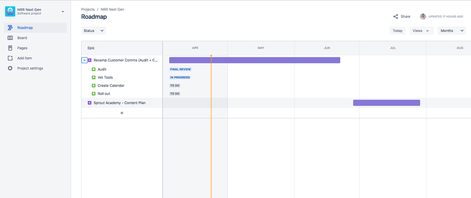
Task: Click the green Create Calendar story icon
Action: 93,86
